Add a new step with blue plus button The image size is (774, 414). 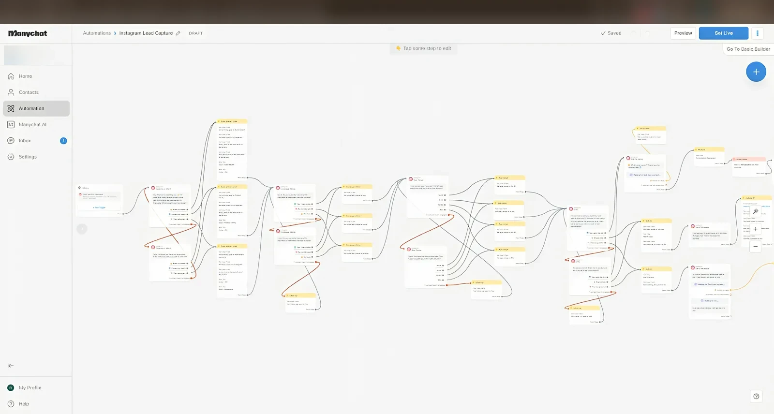pos(756,72)
